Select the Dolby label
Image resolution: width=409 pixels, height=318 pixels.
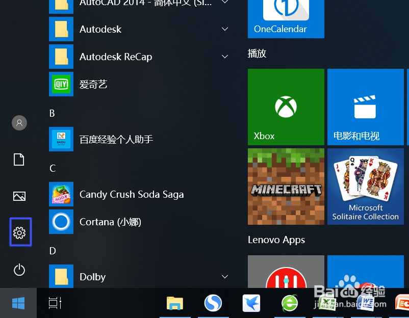[93, 277]
